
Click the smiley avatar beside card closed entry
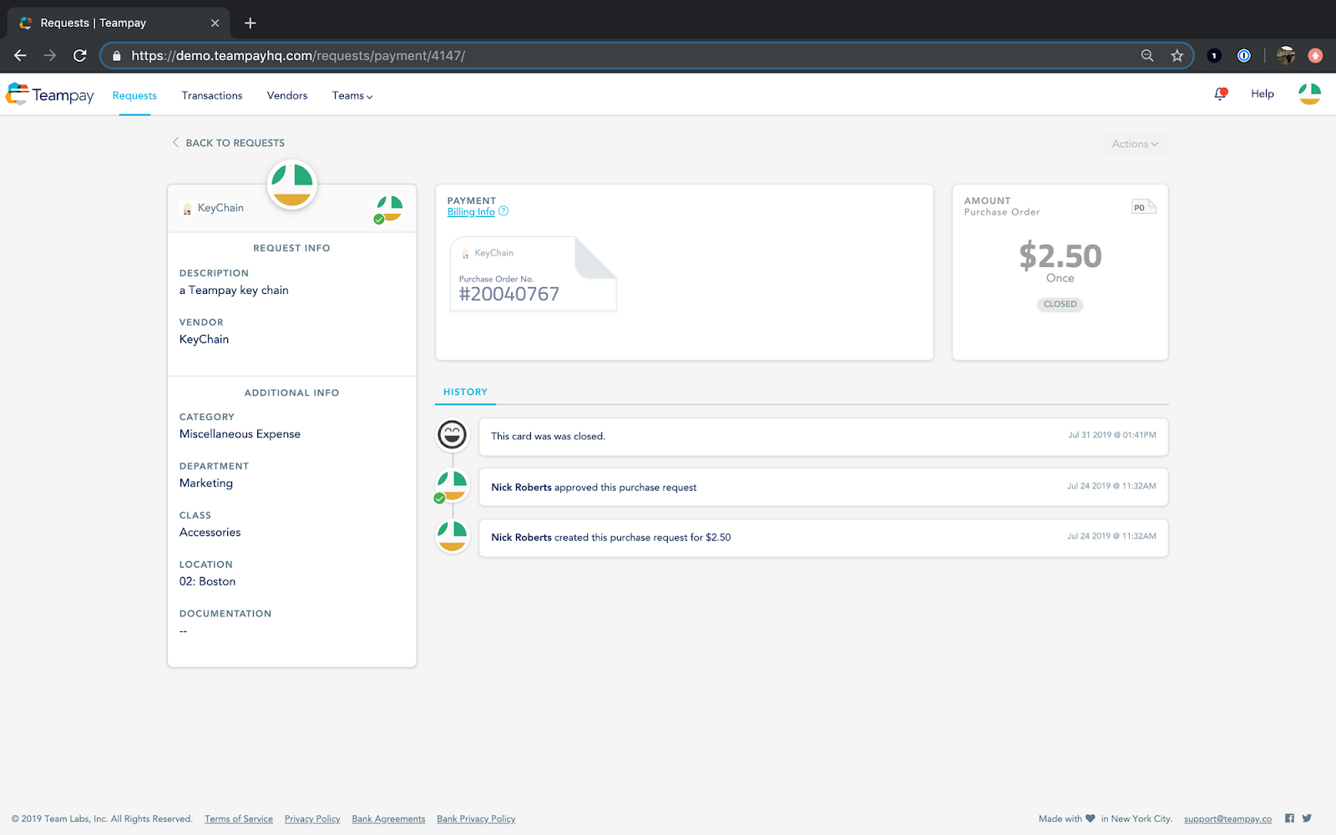click(x=453, y=435)
